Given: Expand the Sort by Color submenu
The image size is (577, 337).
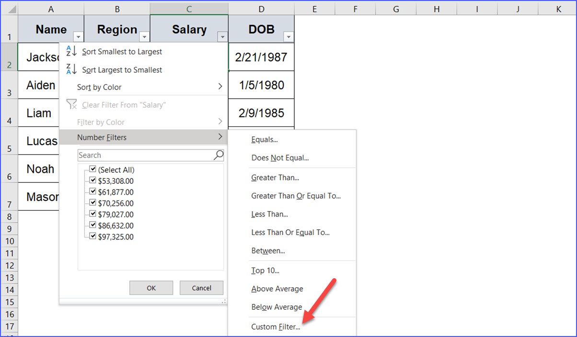Looking at the screenshot, I should point(99,87).
